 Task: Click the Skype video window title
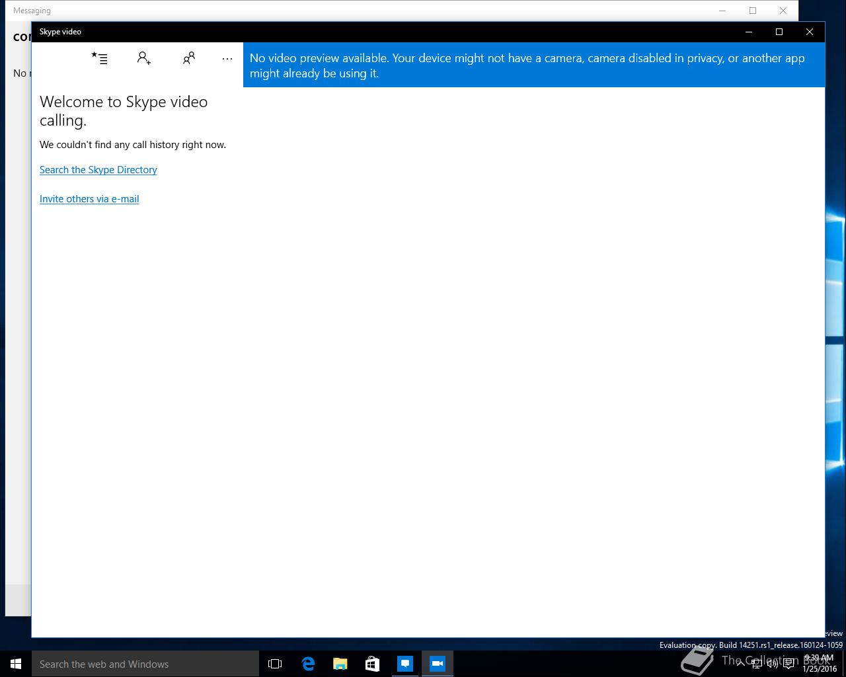[x=60, y=32]
